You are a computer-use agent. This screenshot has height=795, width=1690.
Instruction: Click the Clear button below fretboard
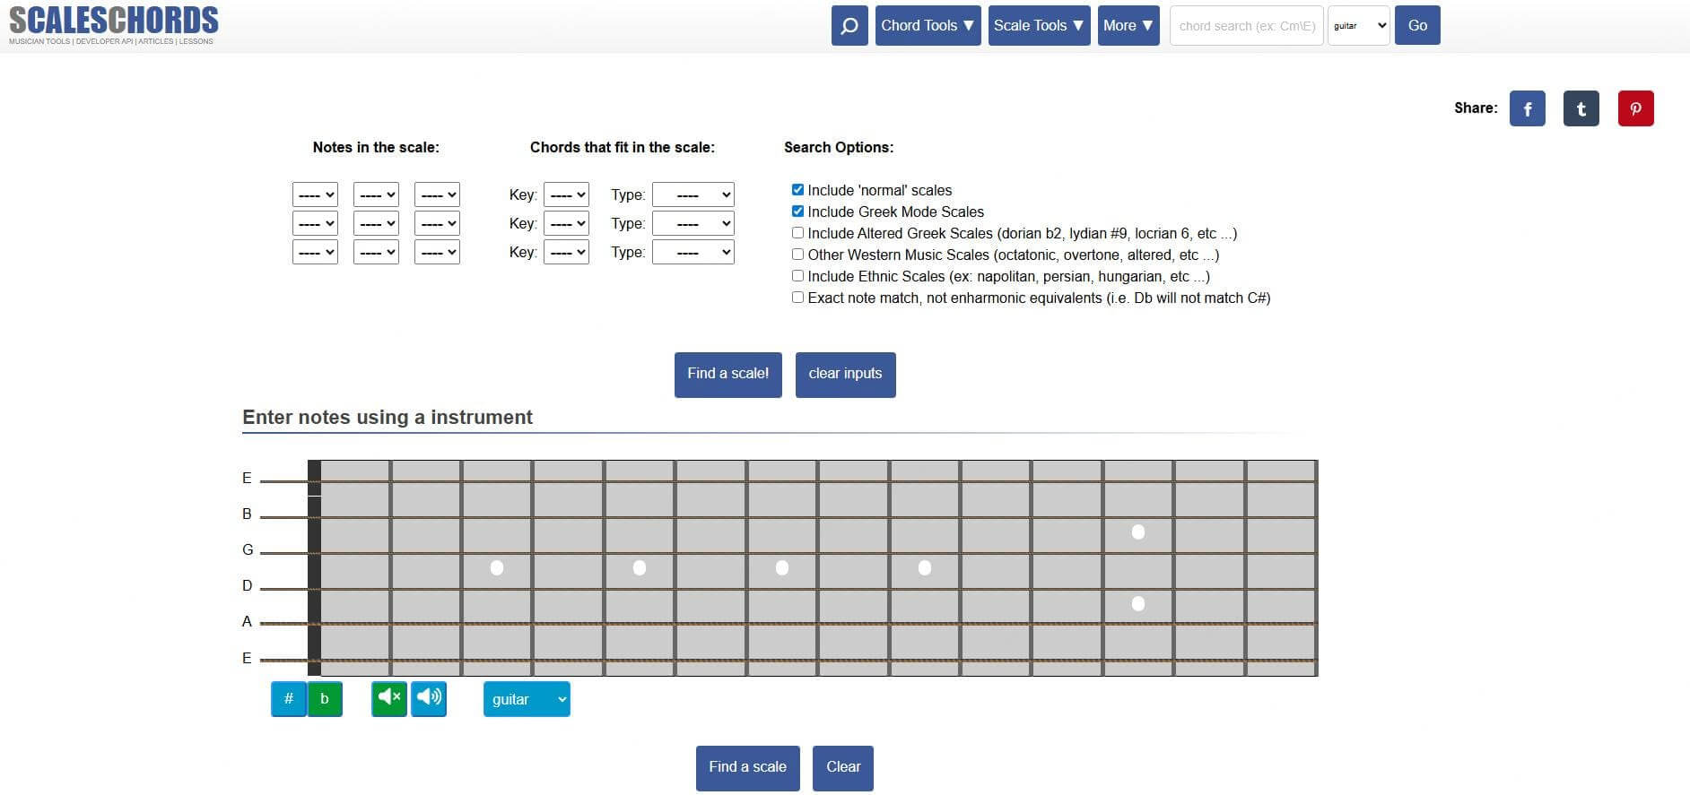point(843,767)
